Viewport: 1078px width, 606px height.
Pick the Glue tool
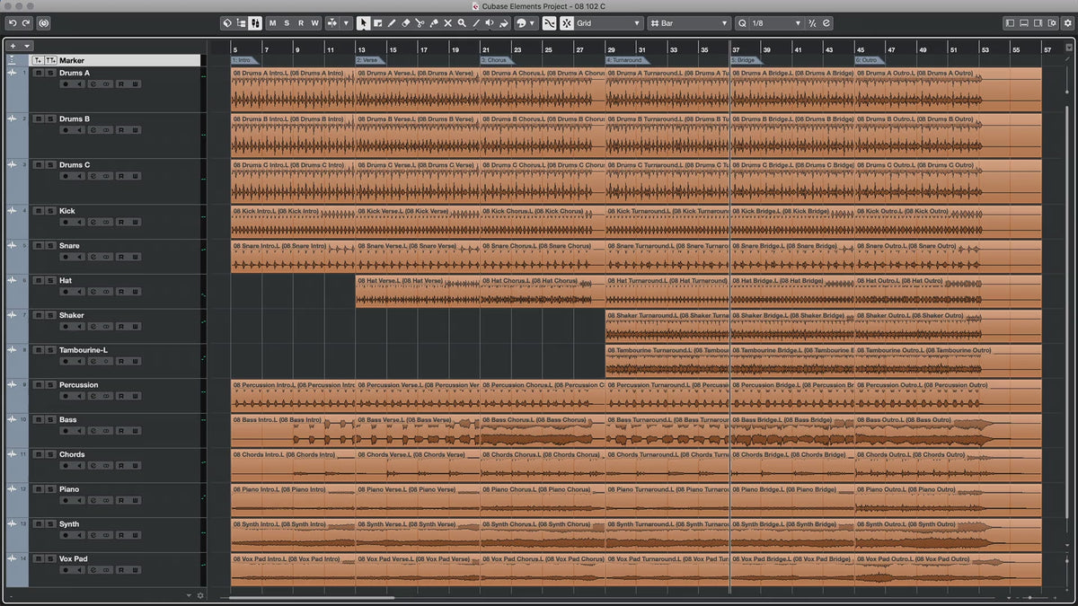(x=433, y=23)
